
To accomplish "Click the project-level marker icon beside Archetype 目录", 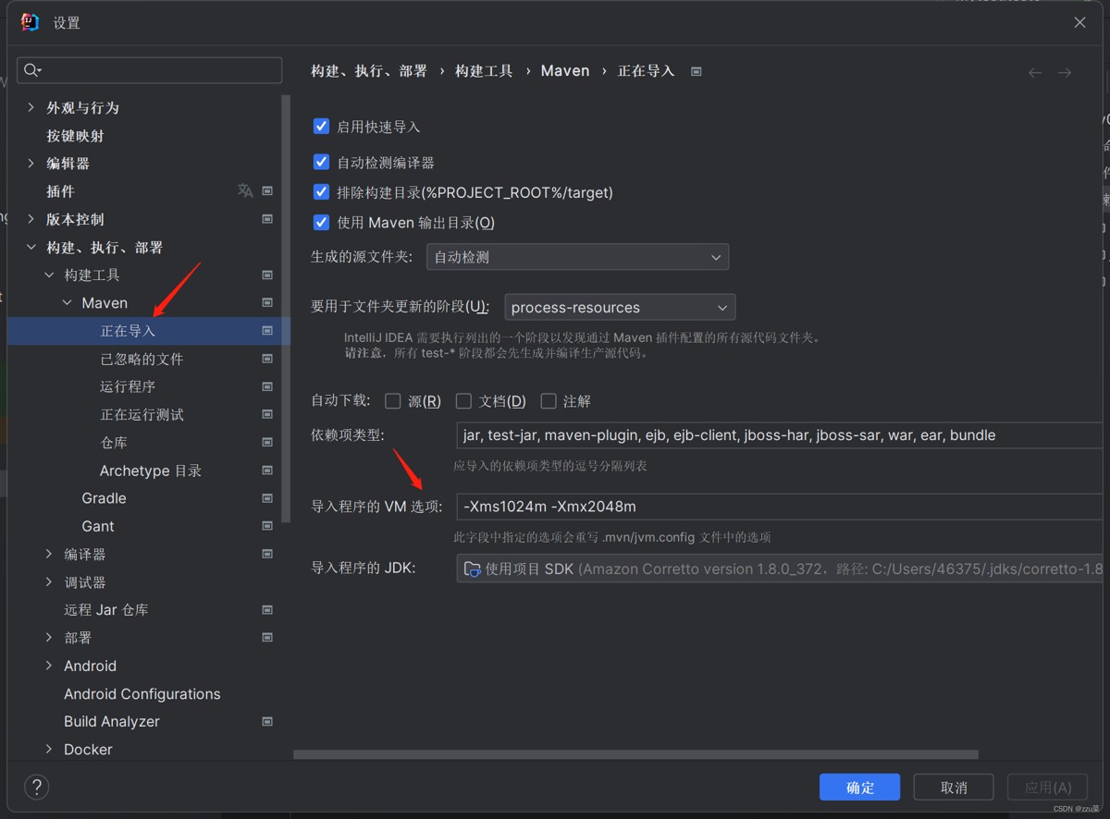I will click(267, 471).
